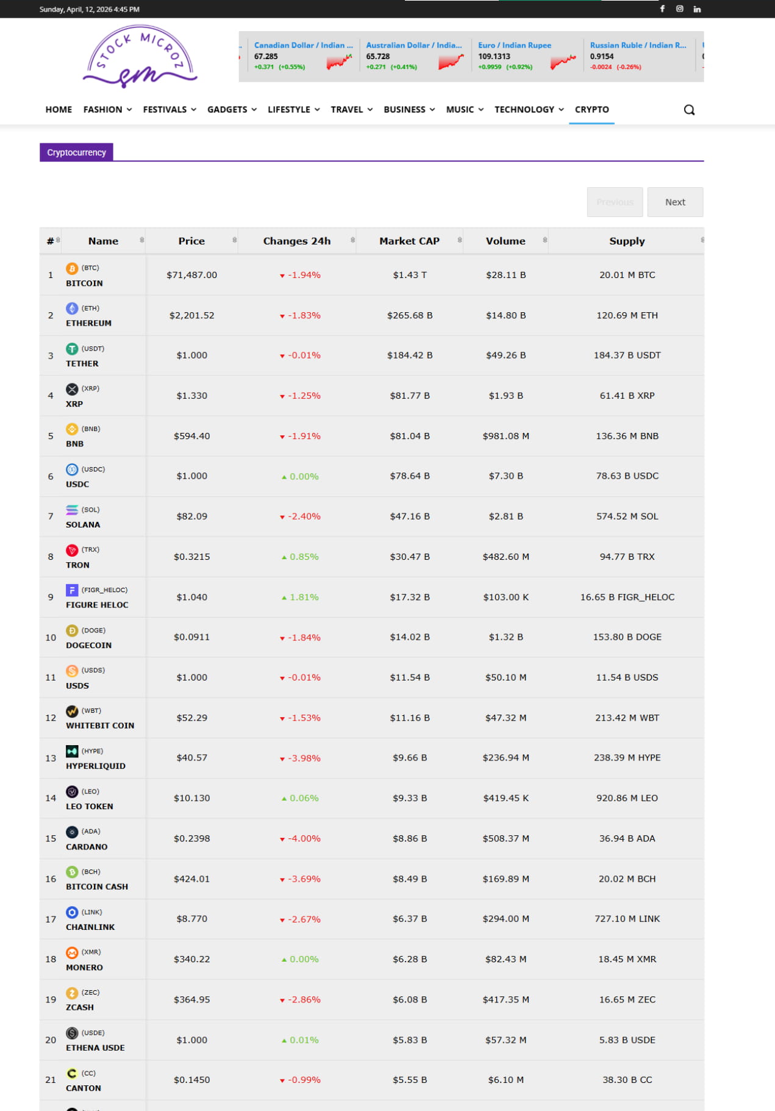Select the Cryptocurrency section tab
775x1111 pixels.
tap(76, 152)
